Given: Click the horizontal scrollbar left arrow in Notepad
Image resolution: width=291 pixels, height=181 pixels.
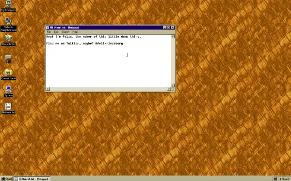Looking at the screenshot, I should coord(48,89).
